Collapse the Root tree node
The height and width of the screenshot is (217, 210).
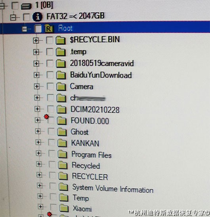(x=25, y=29)
